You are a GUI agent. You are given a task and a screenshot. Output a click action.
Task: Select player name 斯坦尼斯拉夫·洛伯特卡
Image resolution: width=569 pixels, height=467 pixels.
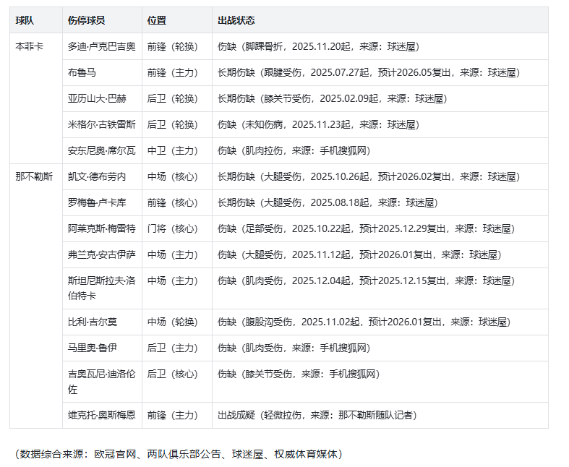pyautogui.click(x=101, y=288)
